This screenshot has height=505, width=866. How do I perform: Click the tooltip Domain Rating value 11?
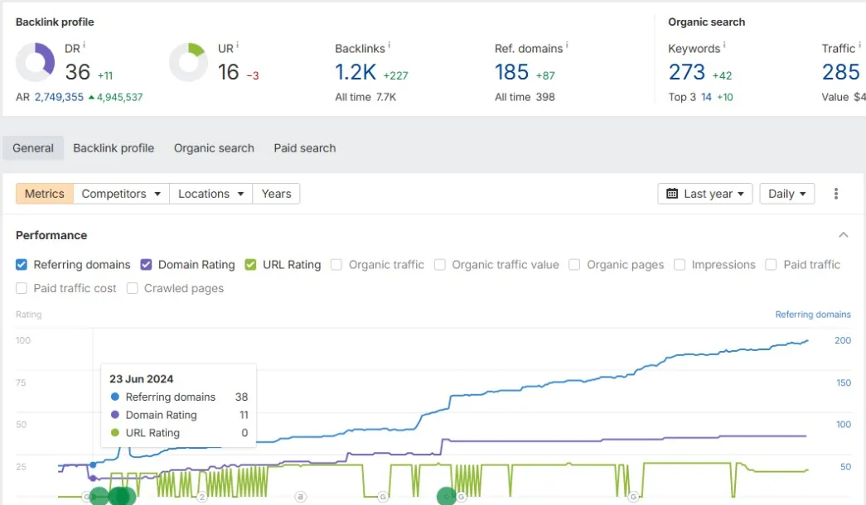(244, 415)
